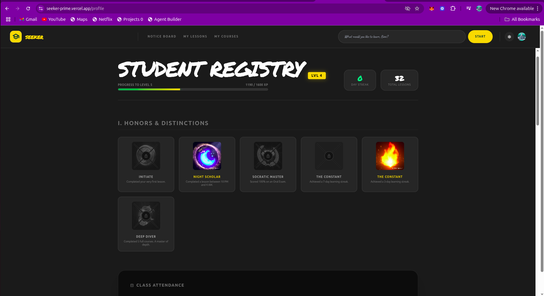Focus the 'What would you like to learn' field
Screen dimensions: 544x296
tap(402, 37)
